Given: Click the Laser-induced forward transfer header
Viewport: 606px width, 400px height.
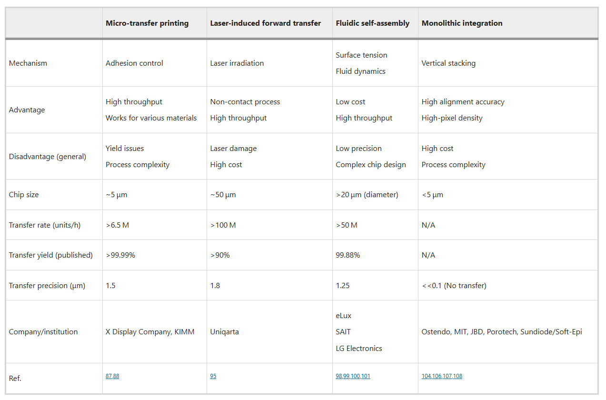Looking at the screenshot, I should tap(265, 23).
